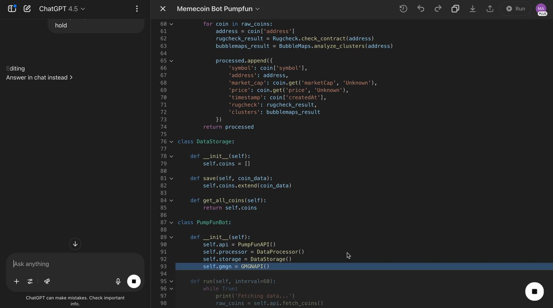Stop generating in the chat composer

click(134, 281)
